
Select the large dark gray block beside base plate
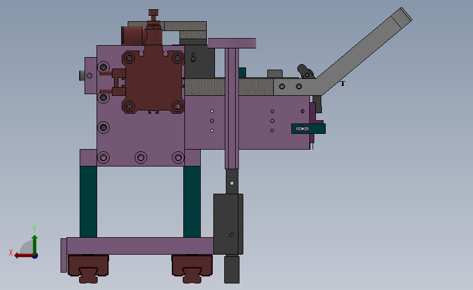(x=229, y=224)
